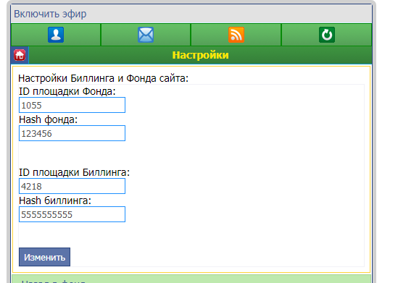The image size is (398, 283).
Task: Open the mail envelope icon
Action: tap(146, 35)
